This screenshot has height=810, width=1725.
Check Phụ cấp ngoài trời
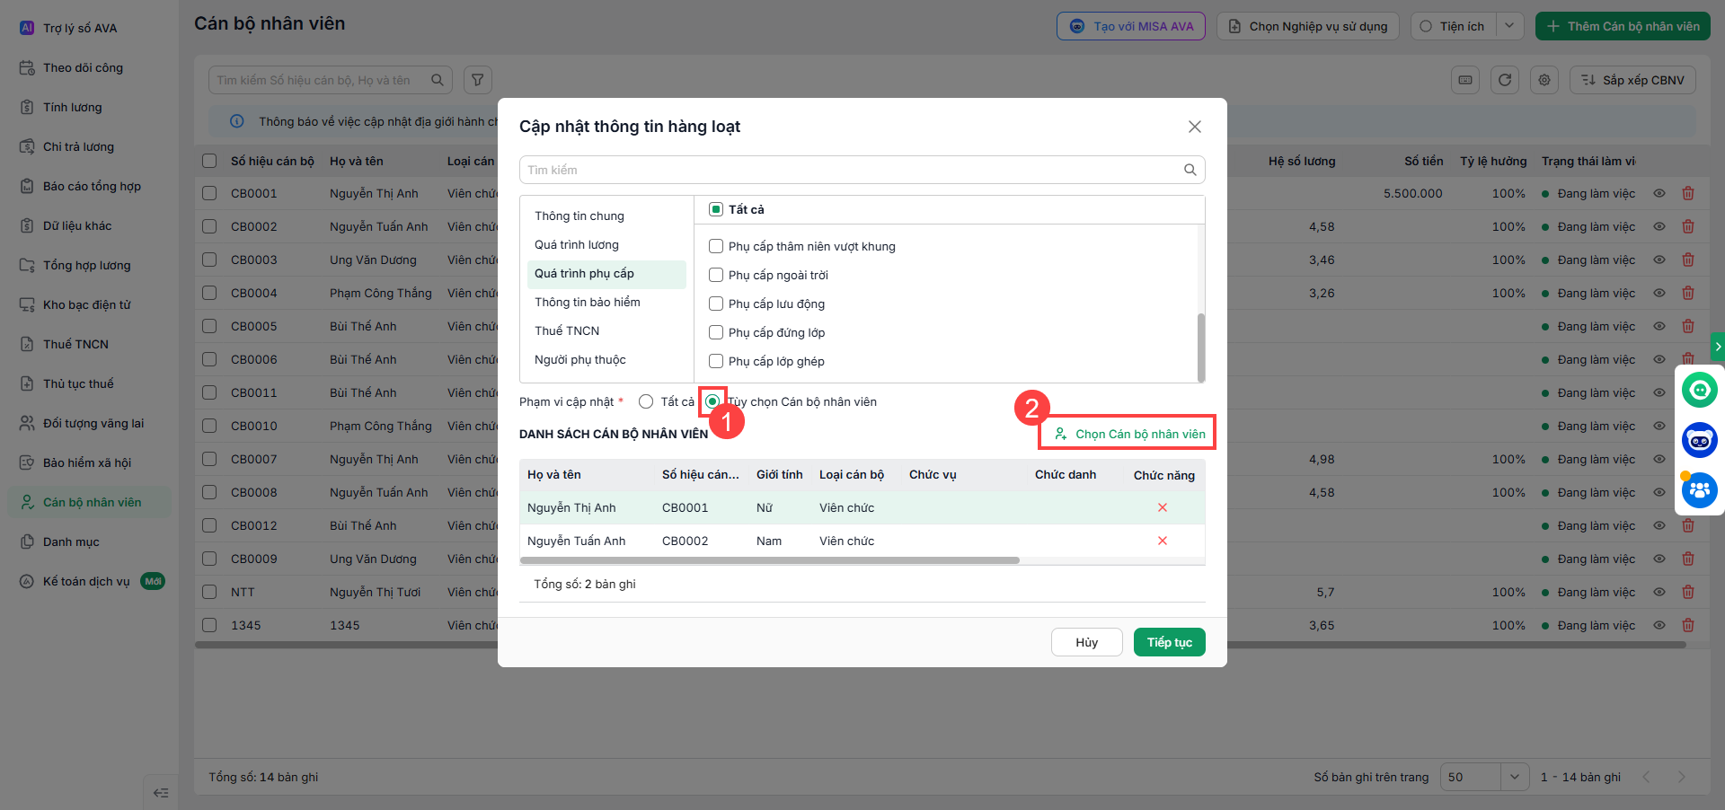point(716,275)
